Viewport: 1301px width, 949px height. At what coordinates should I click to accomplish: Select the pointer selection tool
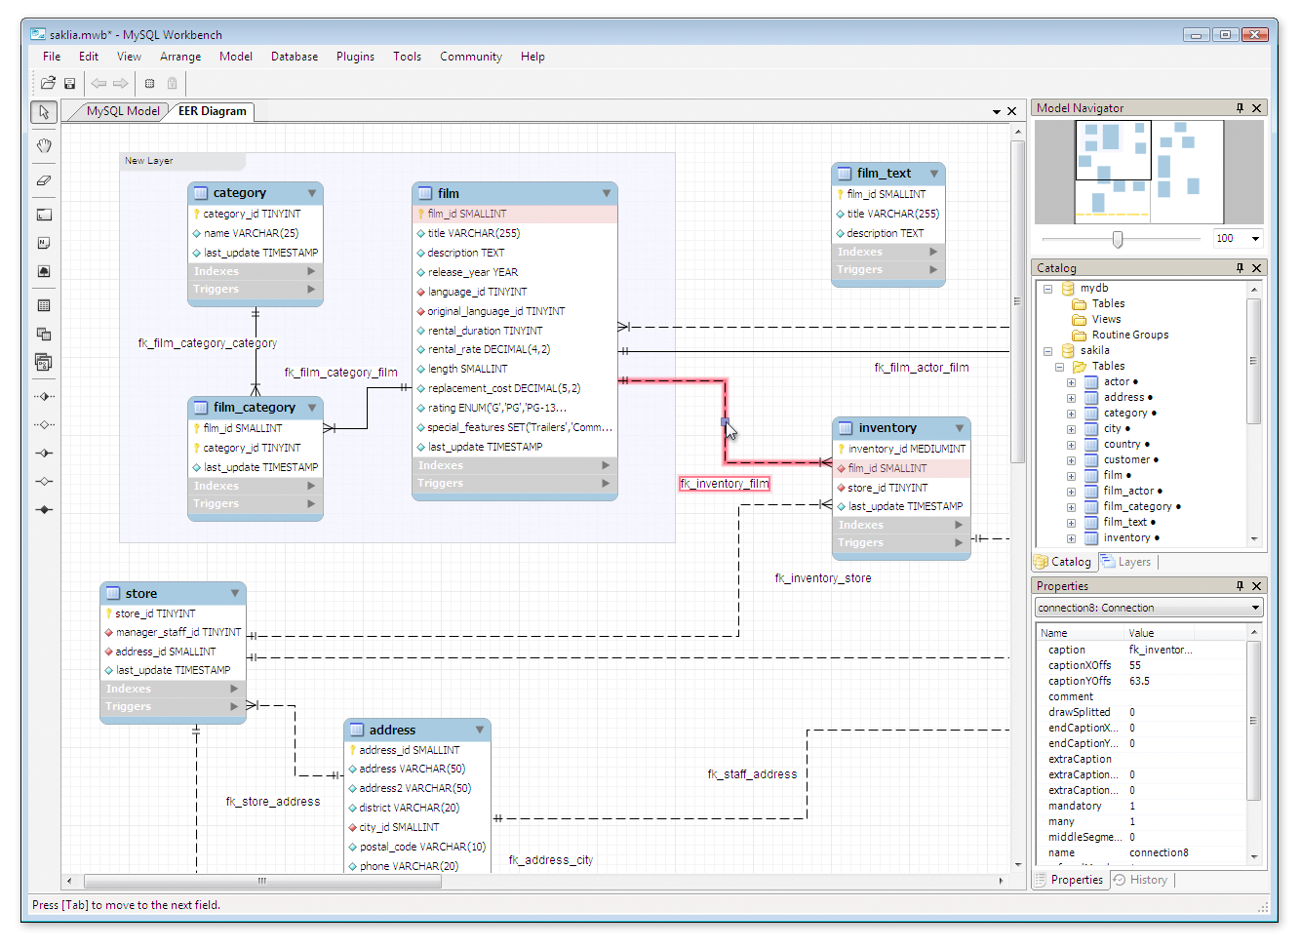point(43,113)
